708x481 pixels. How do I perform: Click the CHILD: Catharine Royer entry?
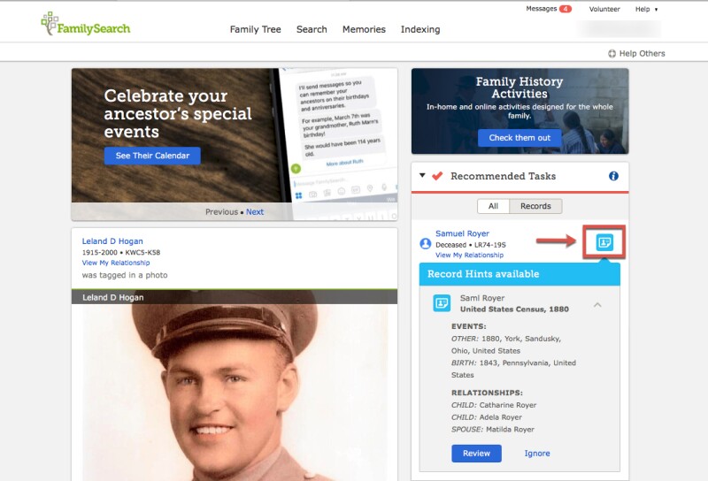[x=494, y=405]
